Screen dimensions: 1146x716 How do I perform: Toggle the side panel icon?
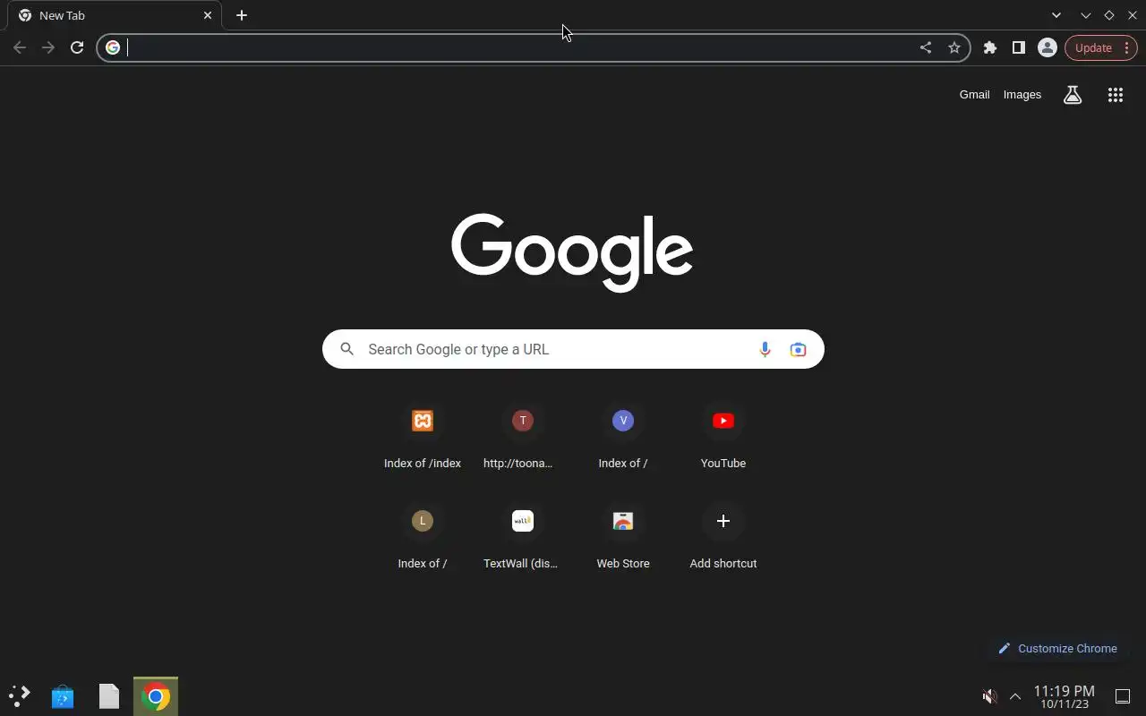pyautogui.click(x=1019, y=47)
